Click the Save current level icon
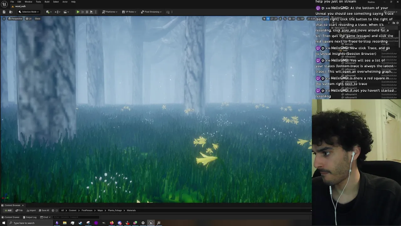Screen dimensions: 401x226 click(4, 12)
